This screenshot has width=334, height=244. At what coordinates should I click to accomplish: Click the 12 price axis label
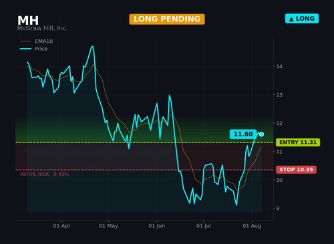[279, 123]
